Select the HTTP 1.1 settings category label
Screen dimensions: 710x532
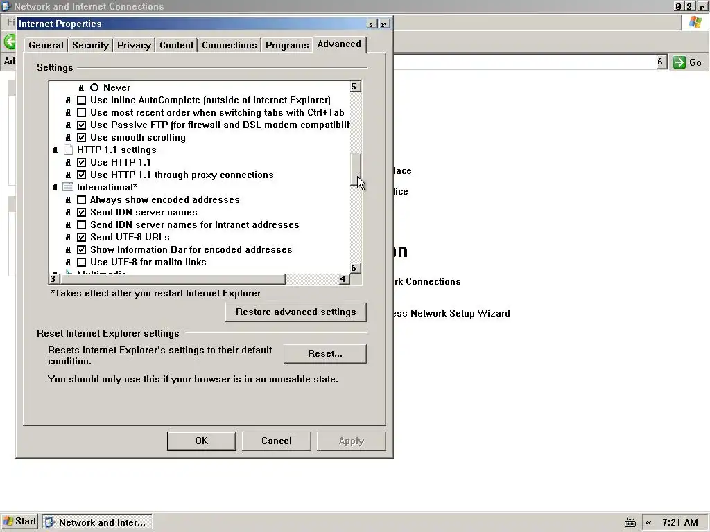(x=116, y=150)
